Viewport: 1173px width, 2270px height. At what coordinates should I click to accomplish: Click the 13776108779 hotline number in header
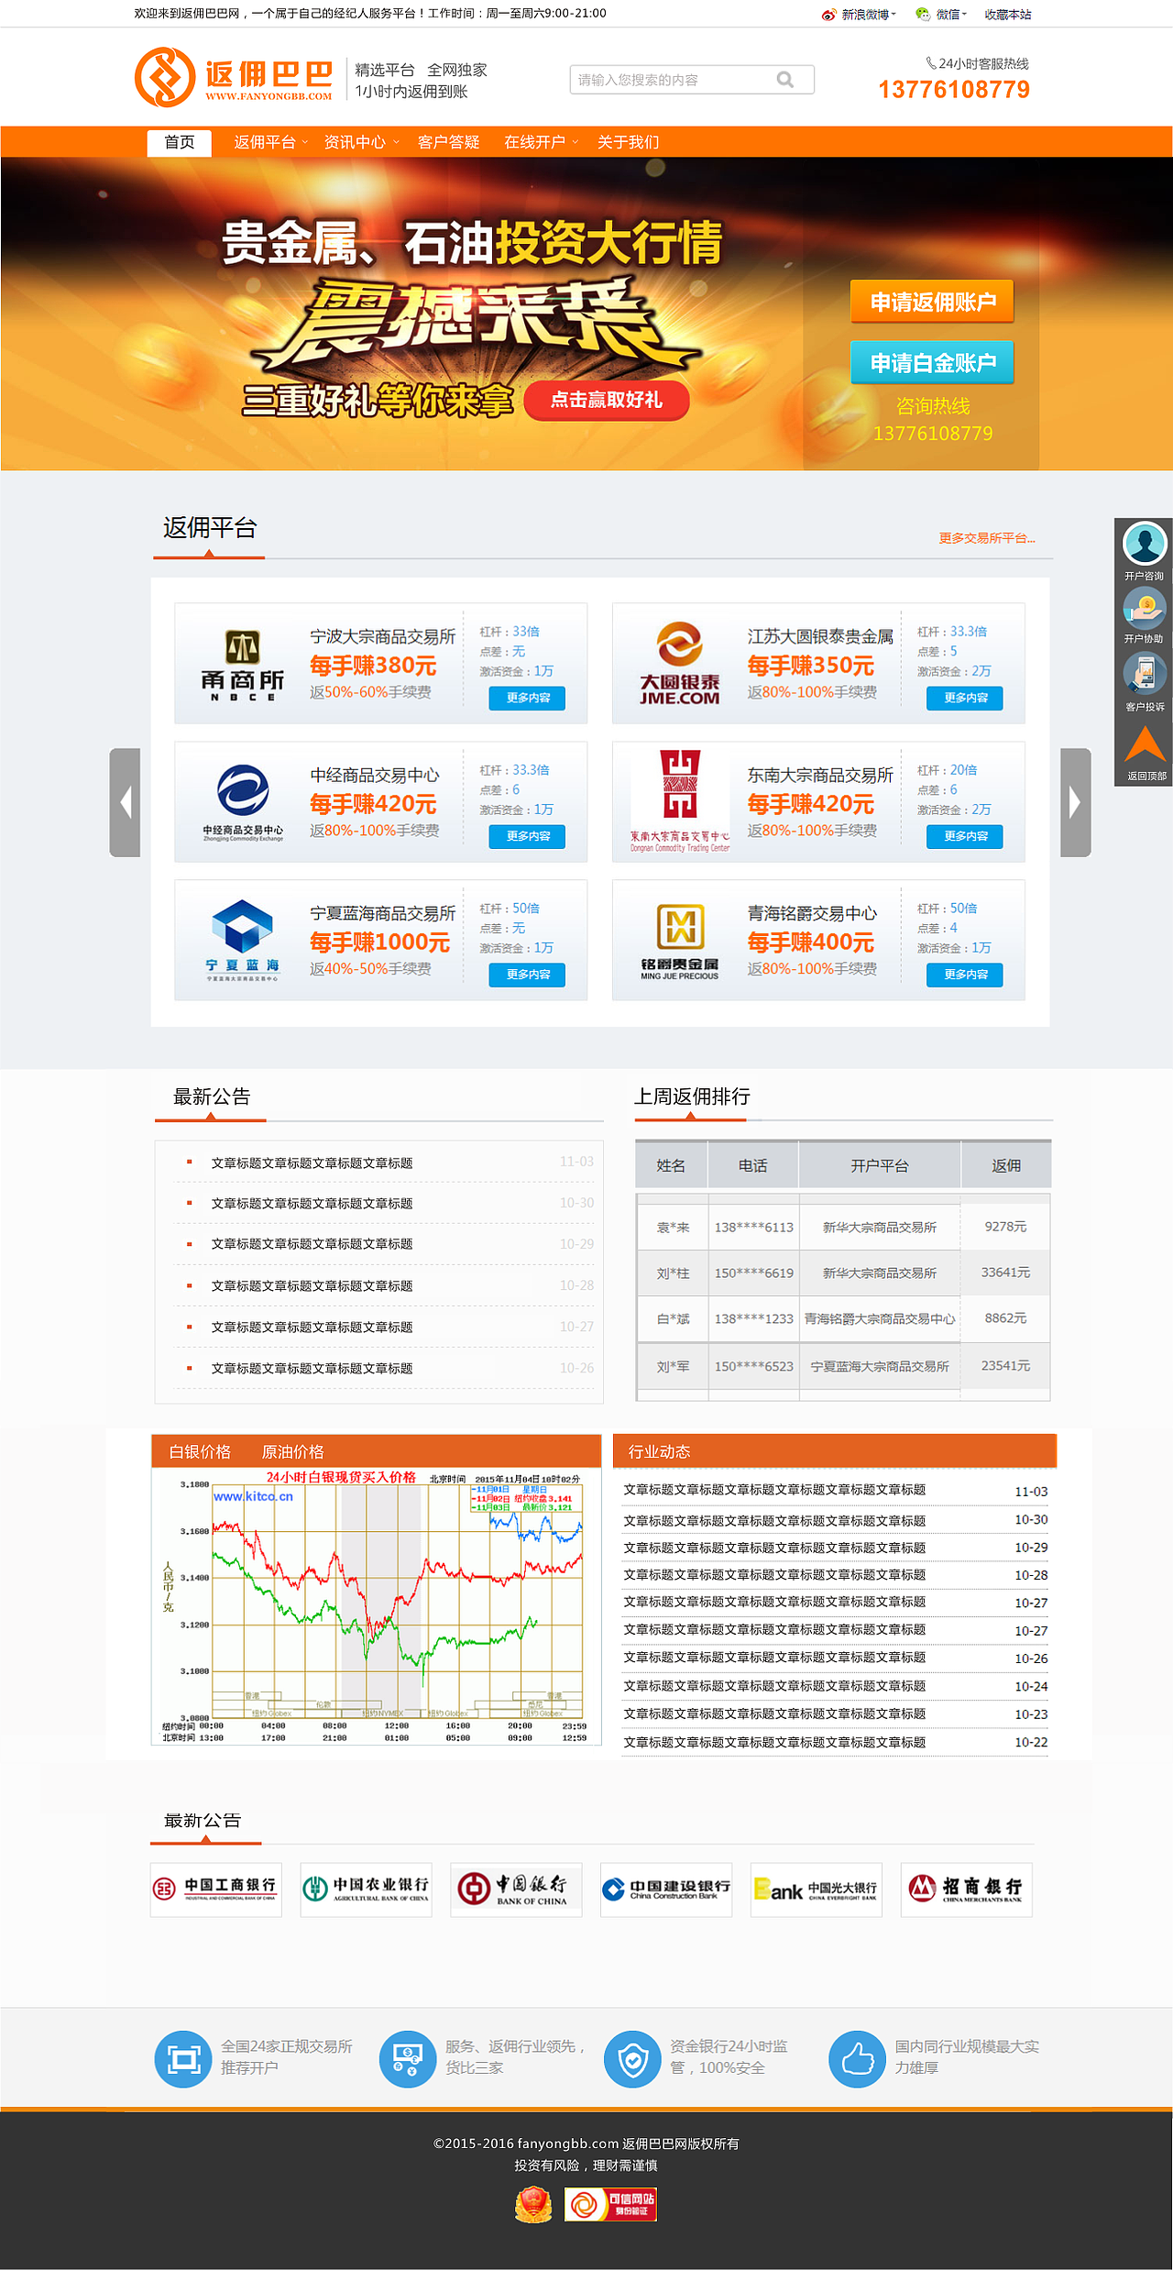(x=954, y=90)
